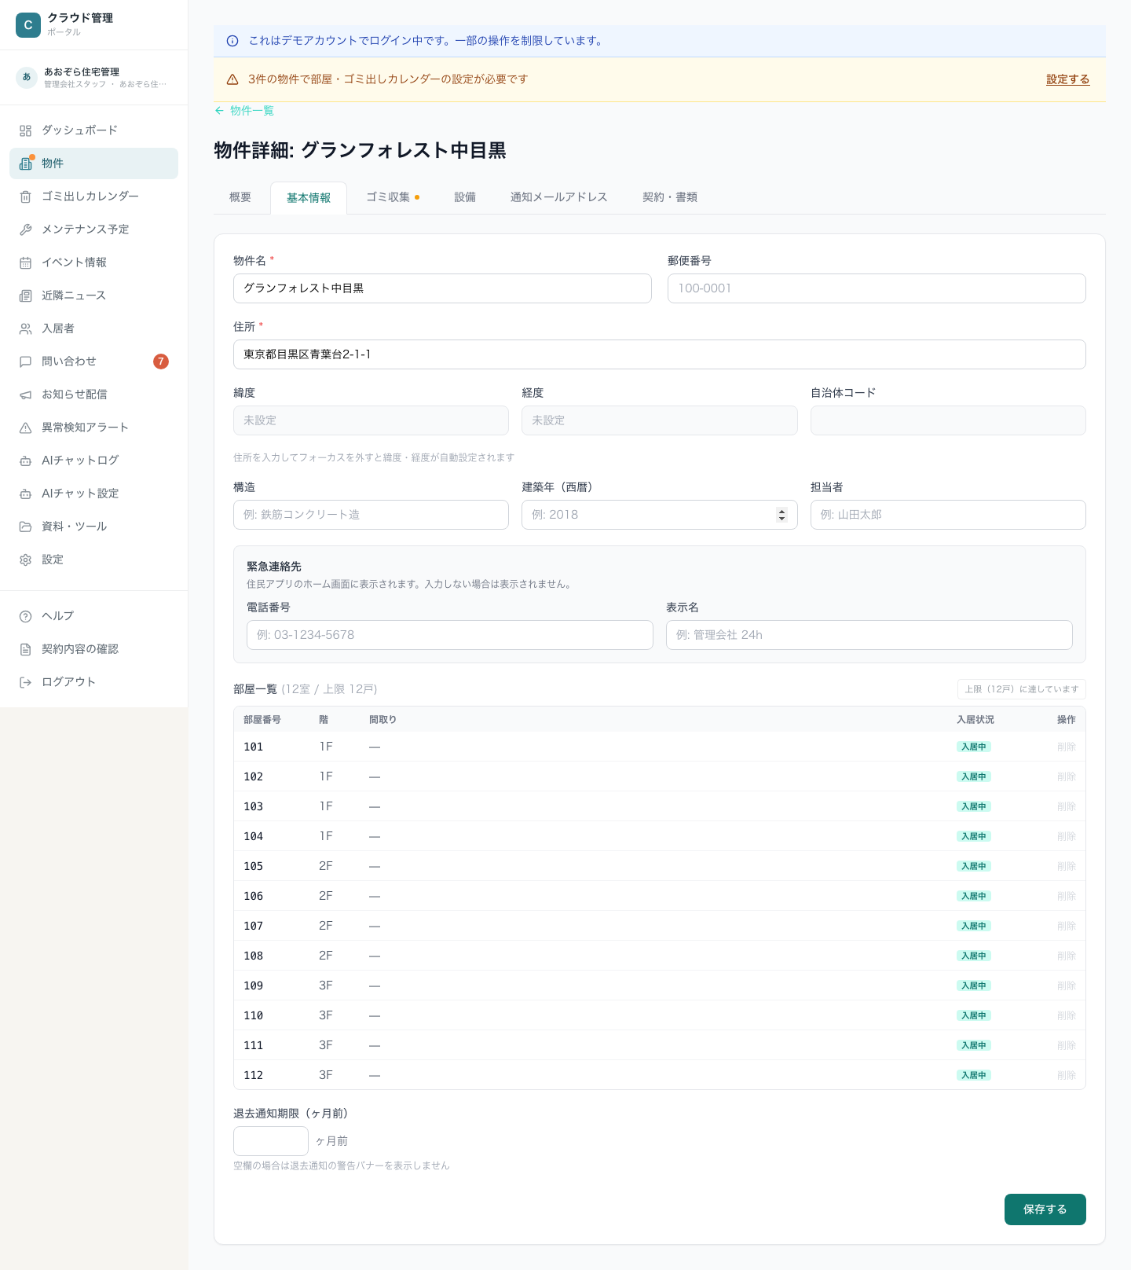
Task: Switch to the ゴミ収集 tab
Action: [393, 197]
